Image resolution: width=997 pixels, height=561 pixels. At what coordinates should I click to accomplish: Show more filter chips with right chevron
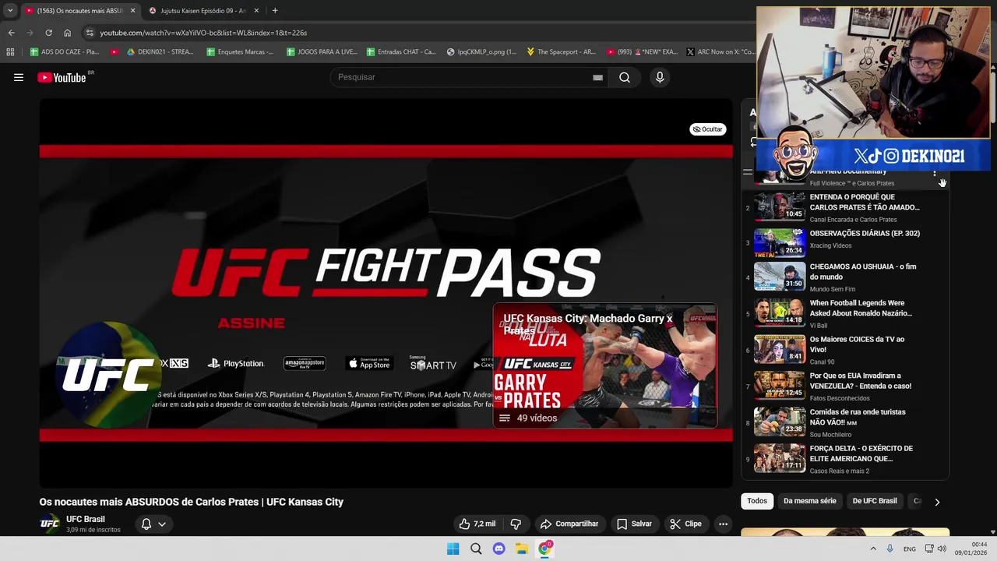click(x=937, y=502)
